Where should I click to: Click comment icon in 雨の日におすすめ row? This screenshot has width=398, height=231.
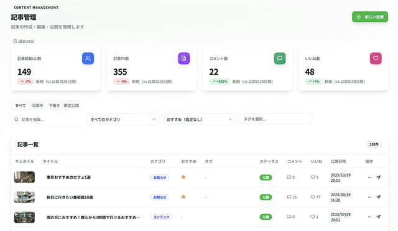pos(289,217)
